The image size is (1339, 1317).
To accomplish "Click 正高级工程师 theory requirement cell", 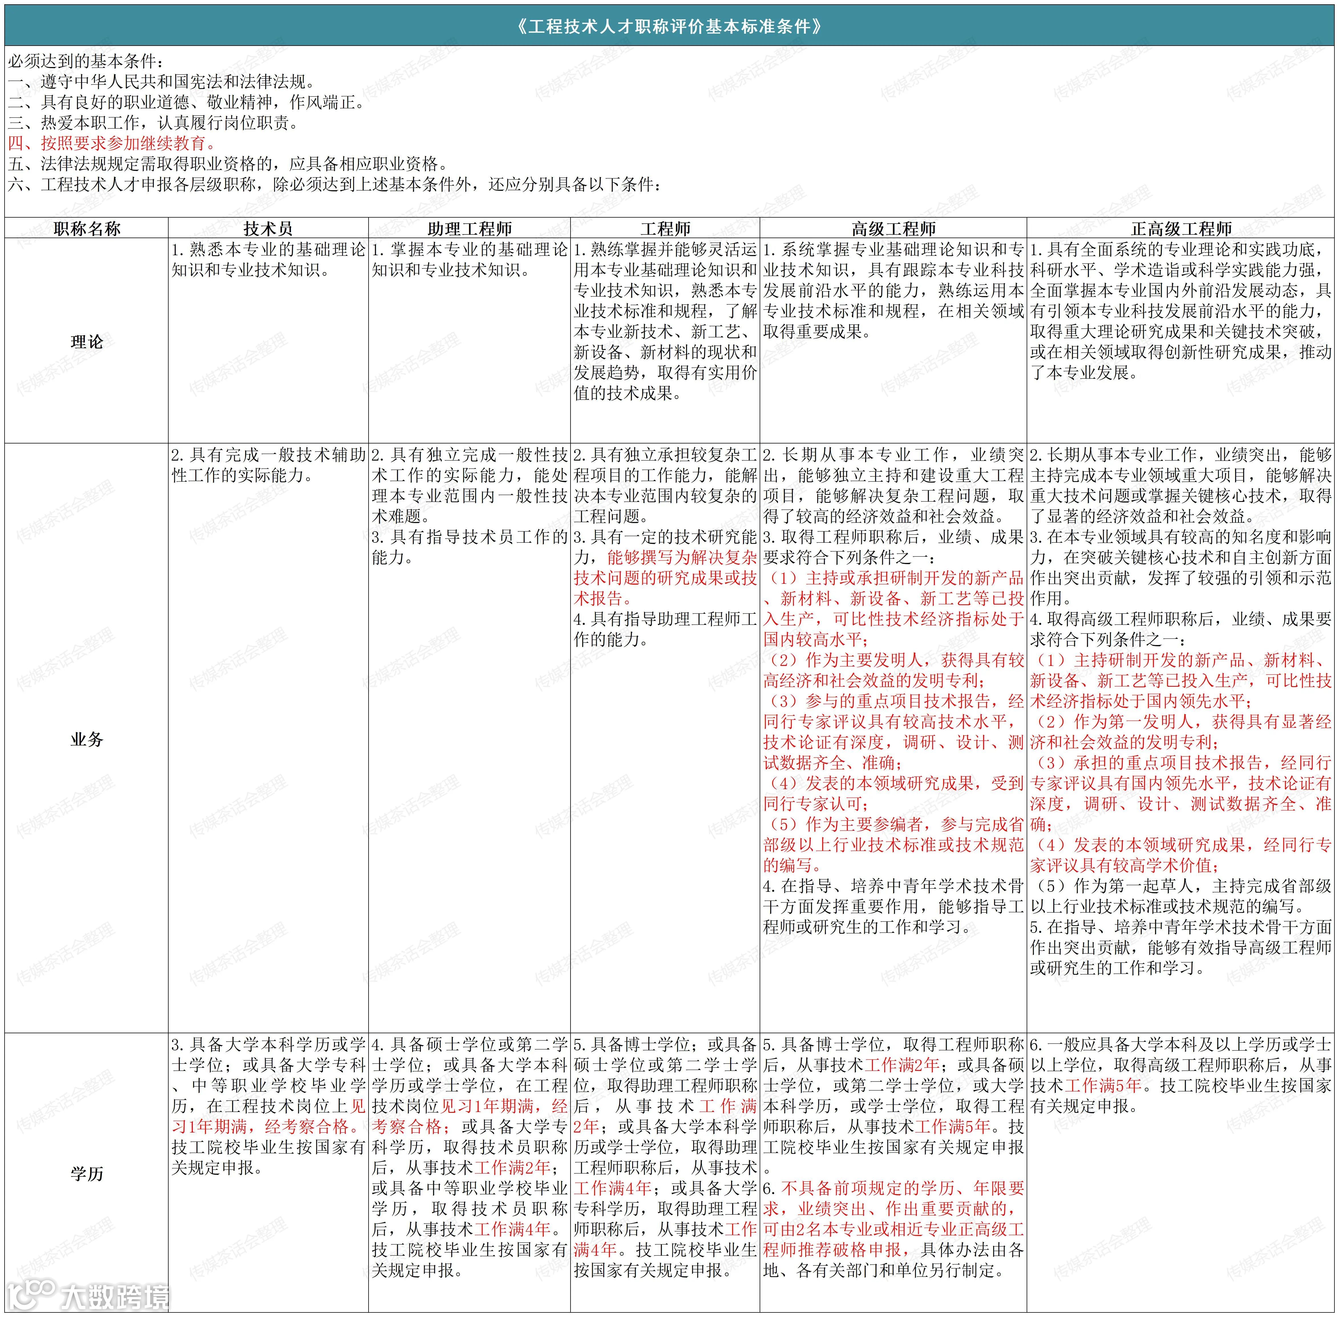I will coord(1180,311).
